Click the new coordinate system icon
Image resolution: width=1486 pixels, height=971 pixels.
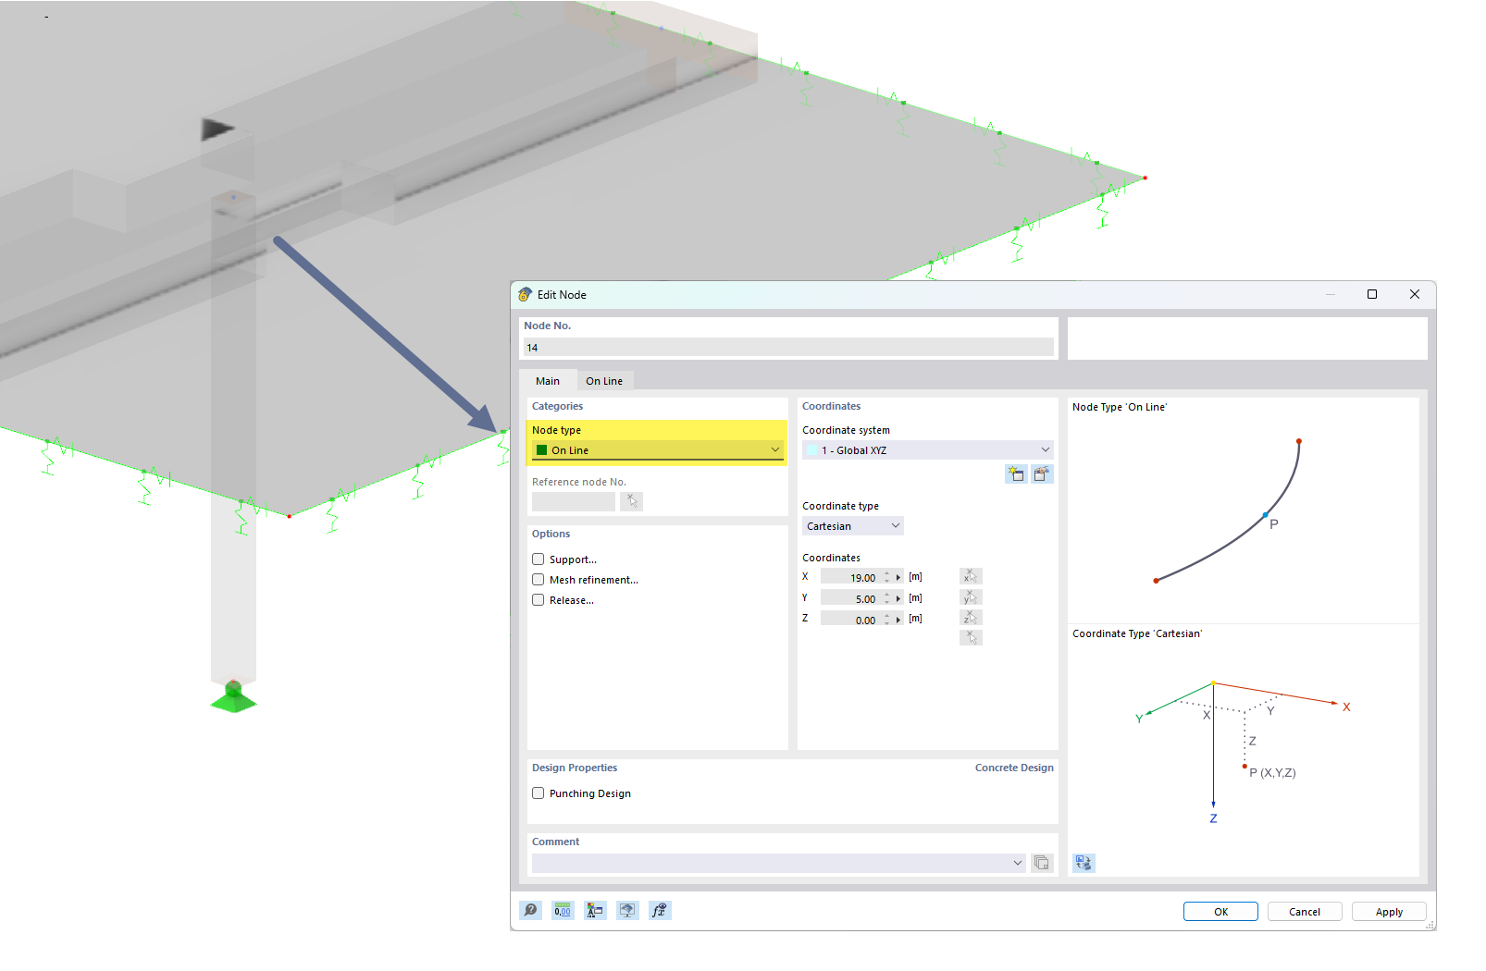1016,474
